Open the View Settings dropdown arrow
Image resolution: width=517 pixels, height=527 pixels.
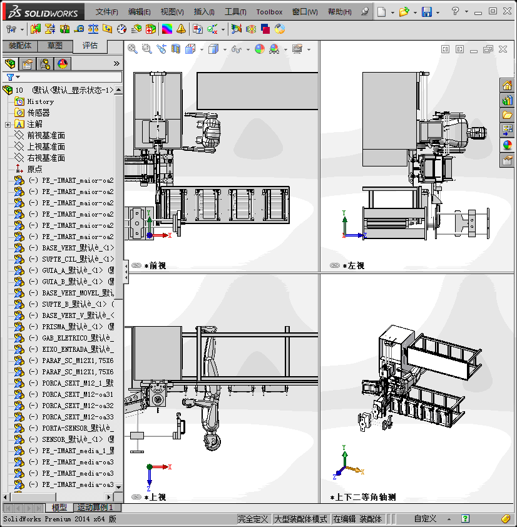(309, 49)
